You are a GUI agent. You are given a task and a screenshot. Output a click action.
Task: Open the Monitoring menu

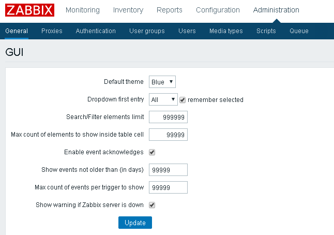tap(83, 10)
